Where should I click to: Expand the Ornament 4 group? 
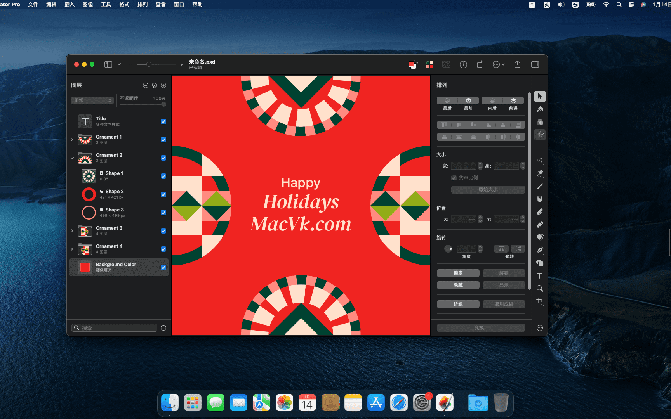72,249
